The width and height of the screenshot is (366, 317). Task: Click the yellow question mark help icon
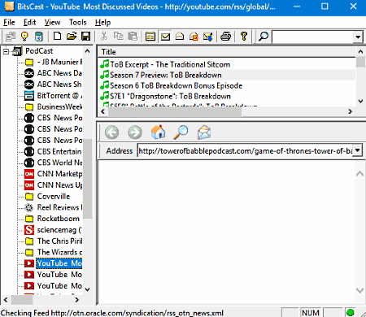(x=244, y=37)
